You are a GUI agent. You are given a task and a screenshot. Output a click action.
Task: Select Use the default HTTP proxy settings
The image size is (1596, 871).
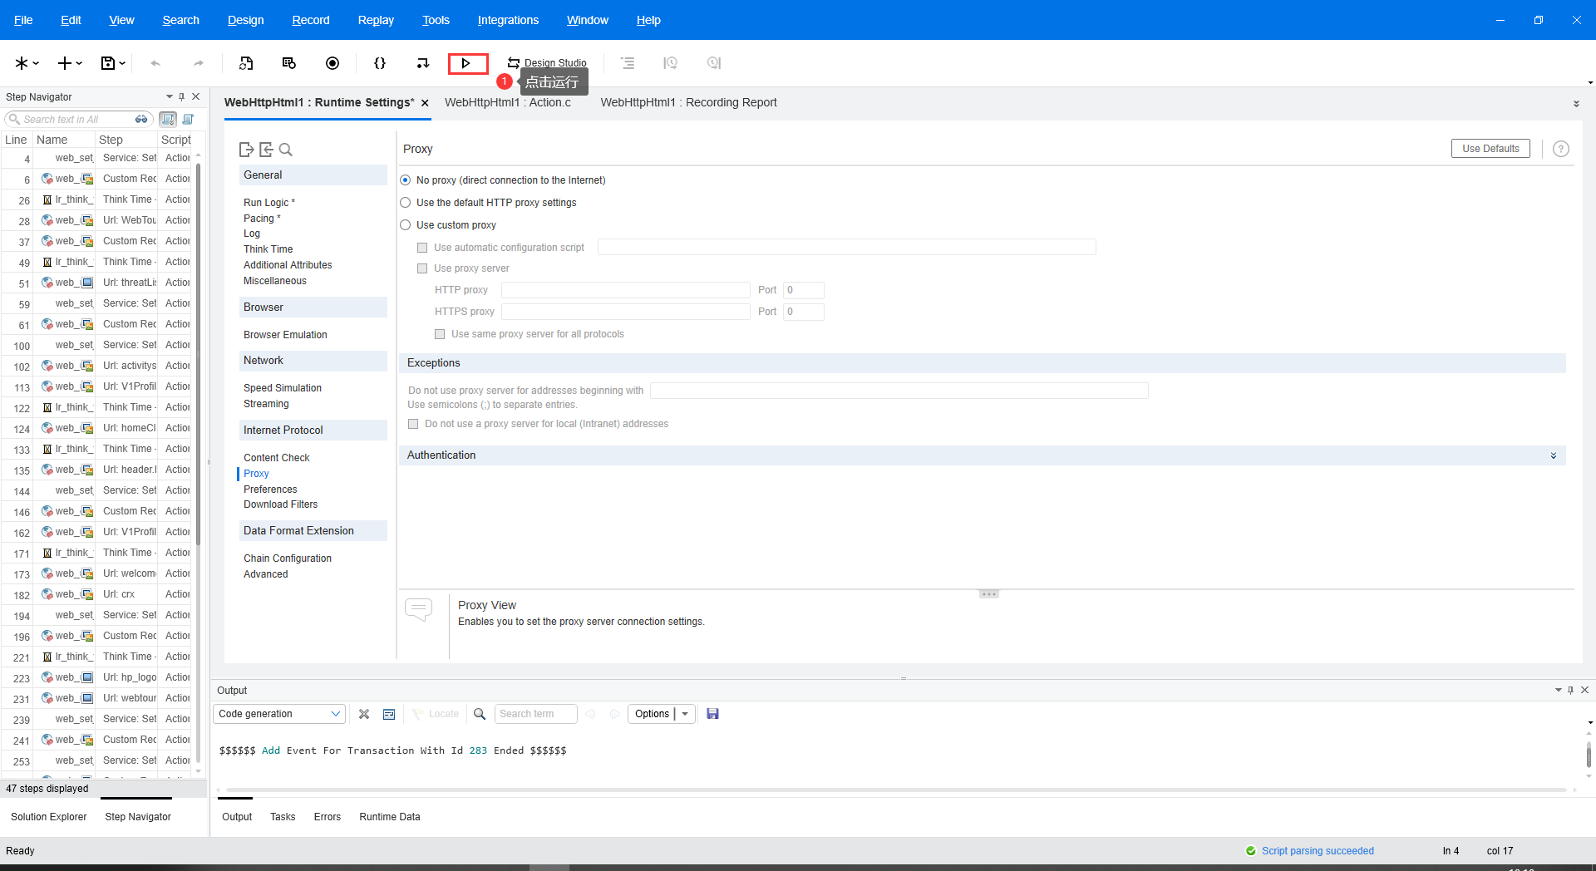tap(406, 203)
